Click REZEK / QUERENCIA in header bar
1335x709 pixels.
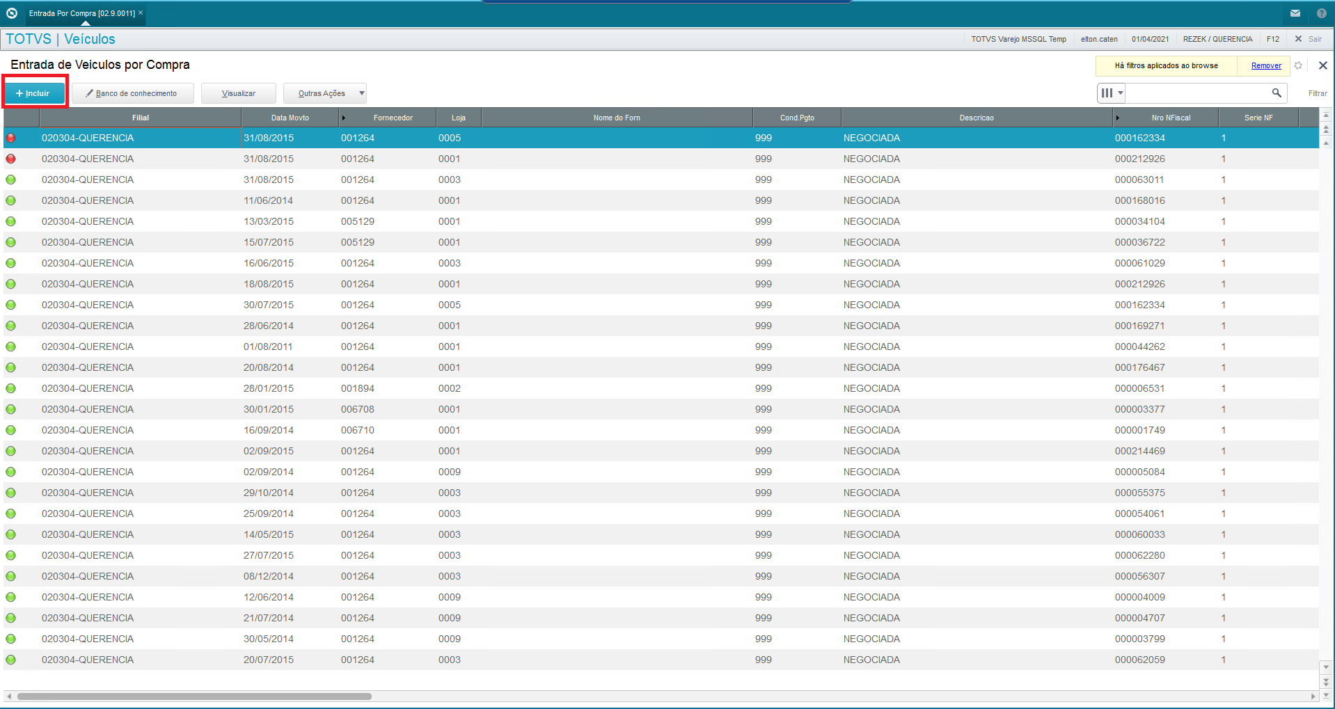click(1217, 39)
